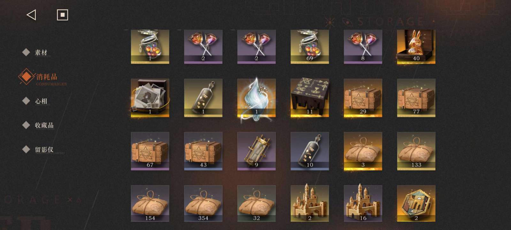Select the lollipops item with count 8
This screenshot has height=230, width=511.
363,47
